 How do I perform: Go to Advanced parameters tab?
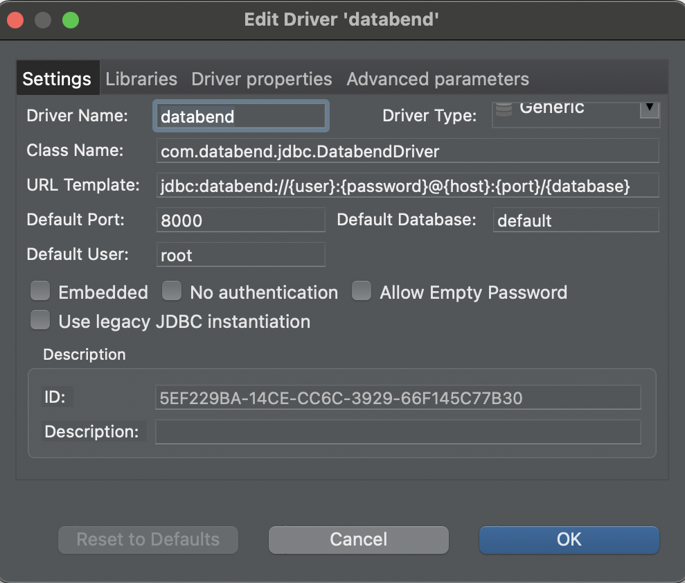(438, 79)
